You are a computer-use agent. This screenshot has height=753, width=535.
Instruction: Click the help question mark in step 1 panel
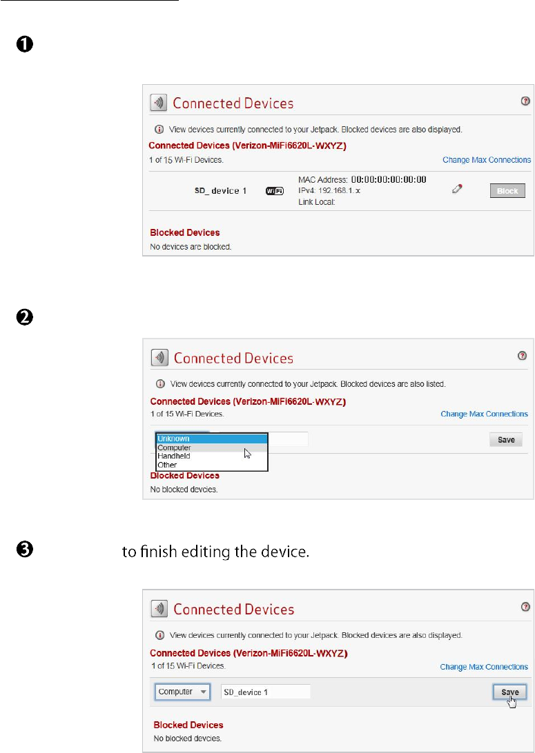coord(525,101)
